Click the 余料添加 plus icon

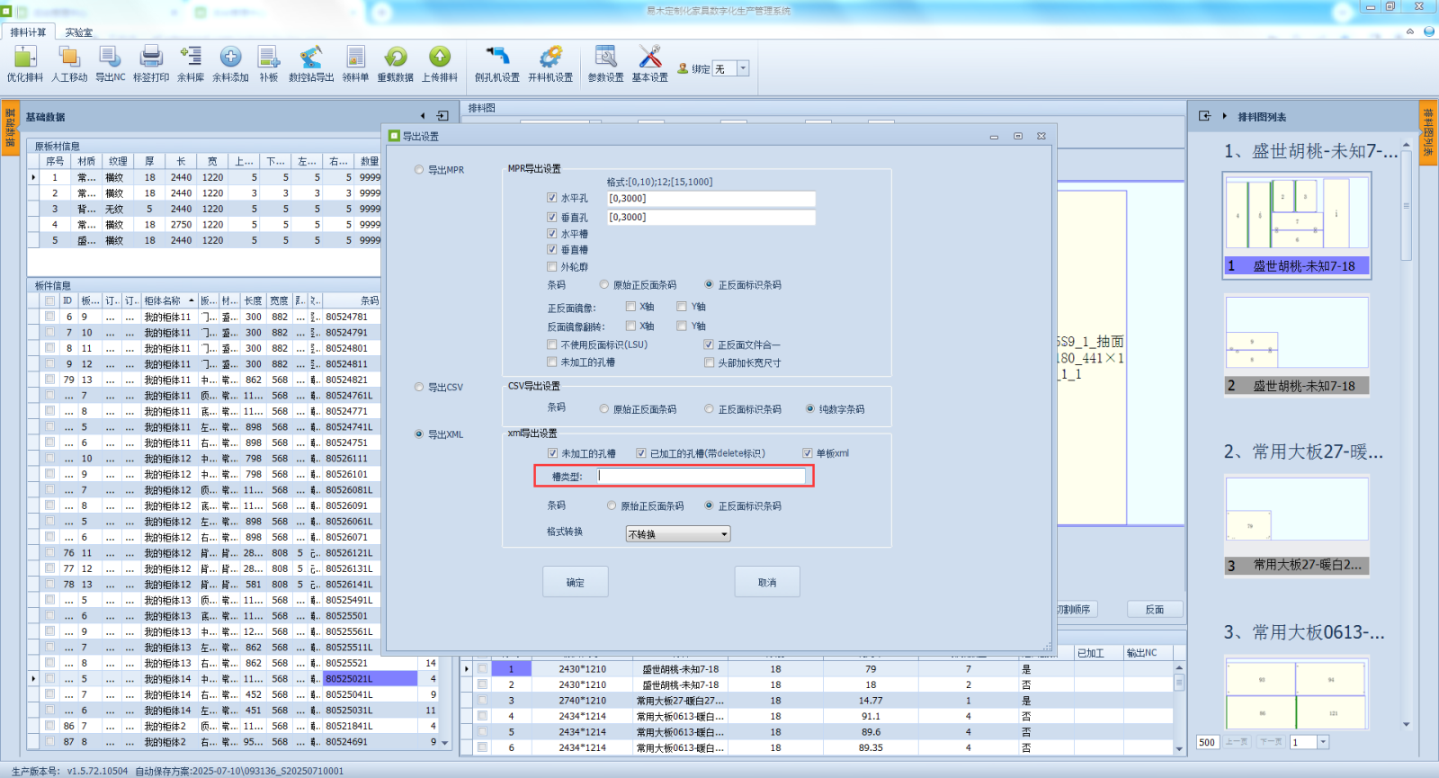click(230, 58)
